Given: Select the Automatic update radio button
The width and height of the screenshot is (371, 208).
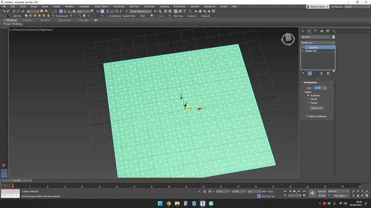Looking at the screenshot, I should 308,95.
